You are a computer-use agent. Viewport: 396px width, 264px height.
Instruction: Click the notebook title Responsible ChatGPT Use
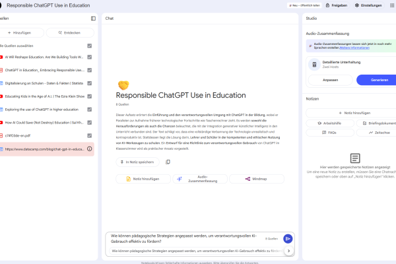pyautogui.click(x=181, y=95)
